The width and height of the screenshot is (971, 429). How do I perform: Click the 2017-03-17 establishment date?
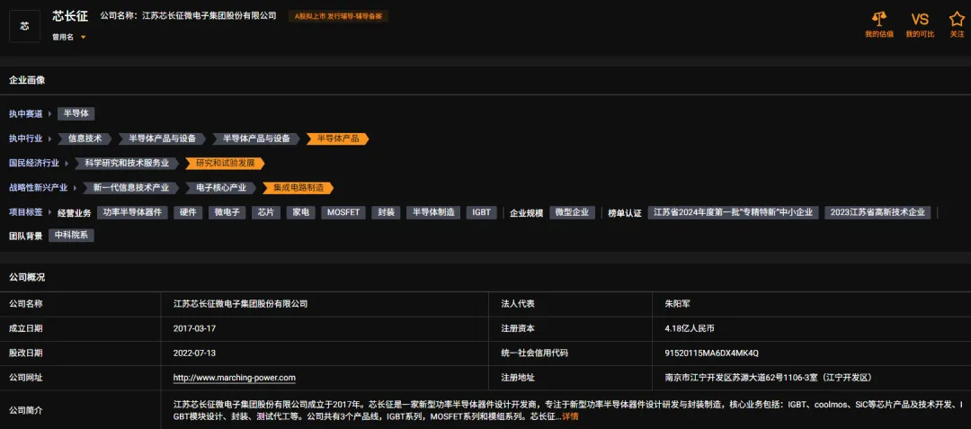click(x=194, y=328)
